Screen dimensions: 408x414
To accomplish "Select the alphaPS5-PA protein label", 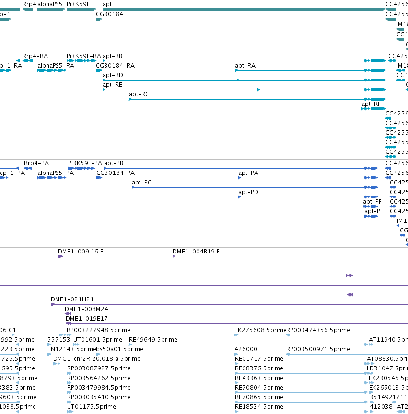I will tap(56, 173).
